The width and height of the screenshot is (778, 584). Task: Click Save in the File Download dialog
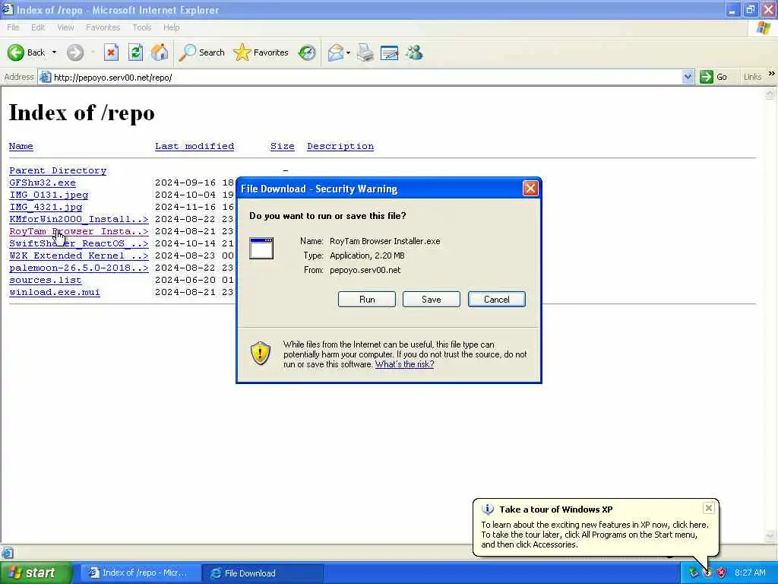[432, 300]
